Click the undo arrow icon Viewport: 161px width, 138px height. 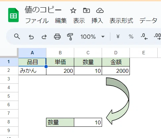click(x=31, y=37)
